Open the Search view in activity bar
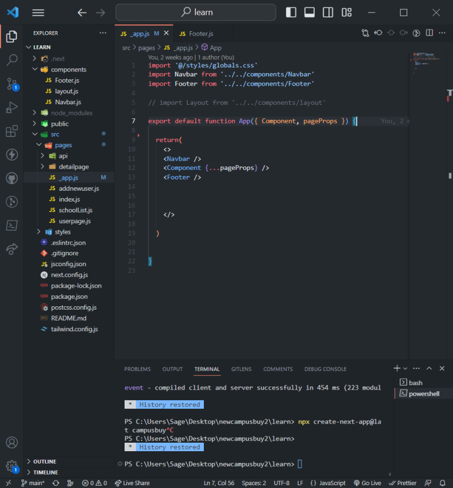 tap(11, 60)
